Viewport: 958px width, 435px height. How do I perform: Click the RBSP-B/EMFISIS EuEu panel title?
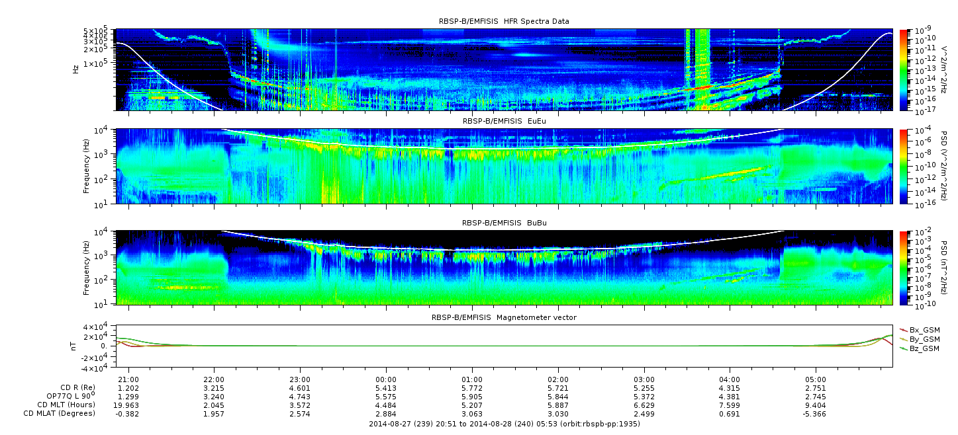point(504,122)
